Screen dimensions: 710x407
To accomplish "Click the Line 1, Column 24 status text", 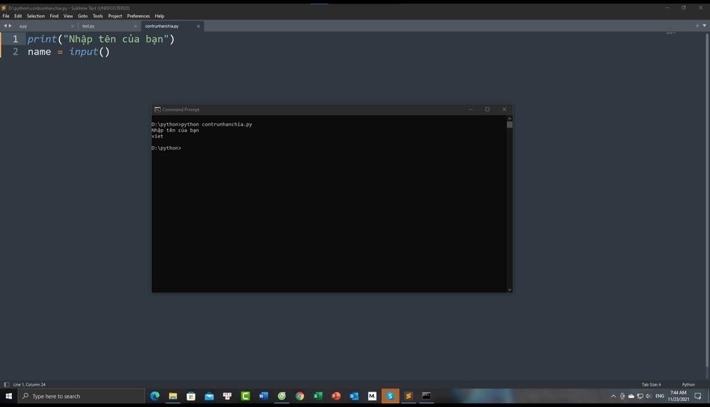I will pos(29,384).
